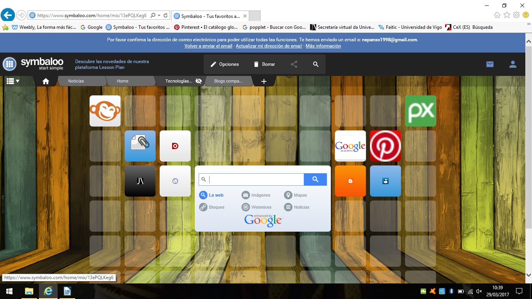Go back with the browser back arrow
Screen dimensions: 532x299
[7, 15]
